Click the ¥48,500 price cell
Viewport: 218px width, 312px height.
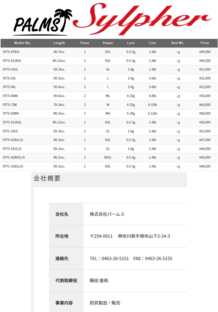click(x=205, y=166)
